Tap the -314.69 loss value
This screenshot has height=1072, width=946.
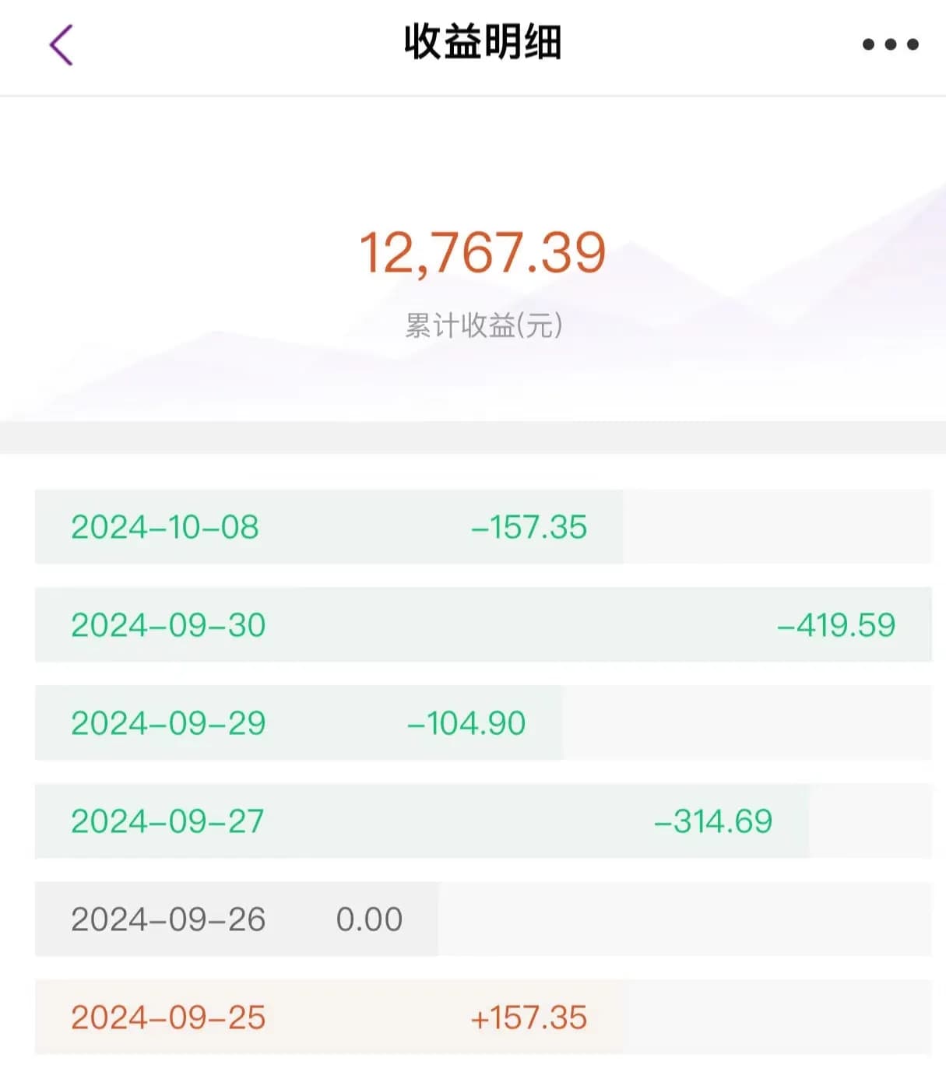(713, 821)
